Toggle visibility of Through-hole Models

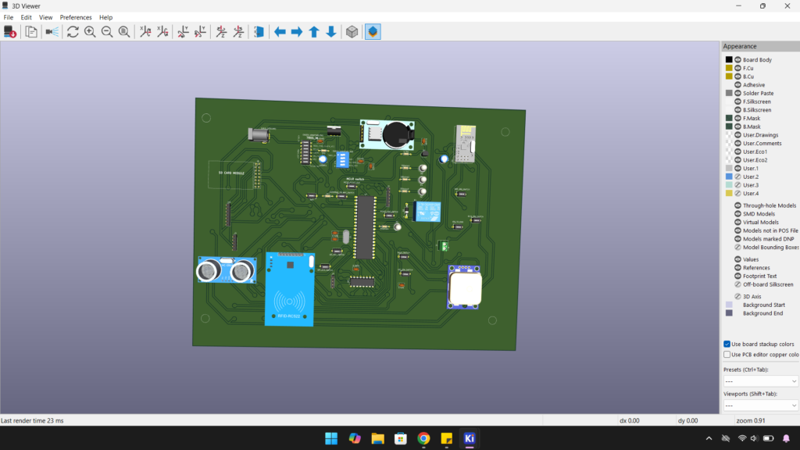tap(737, 205)
